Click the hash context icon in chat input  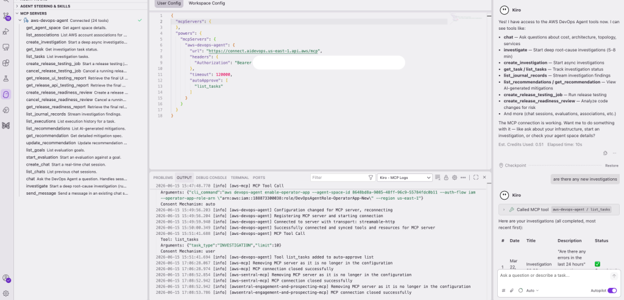tap(504, 290)
